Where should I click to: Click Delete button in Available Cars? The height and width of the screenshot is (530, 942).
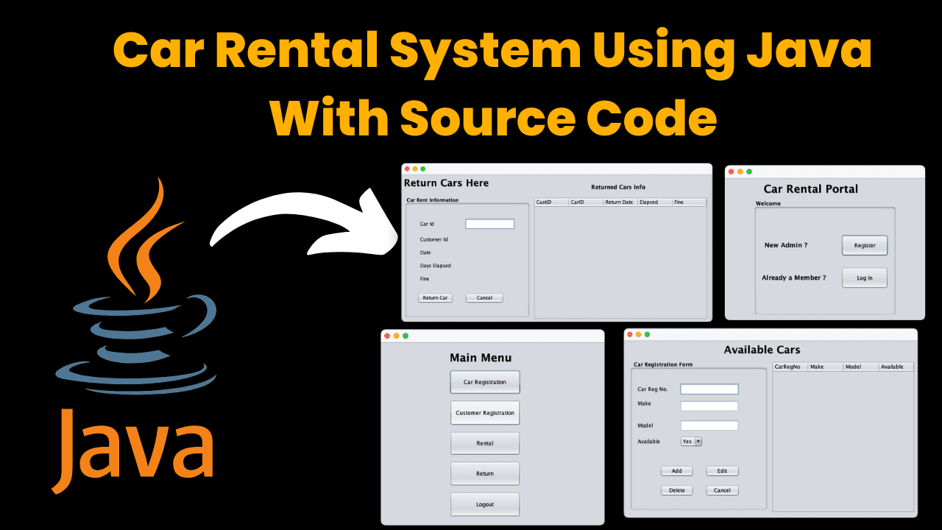tap(677, 490)
